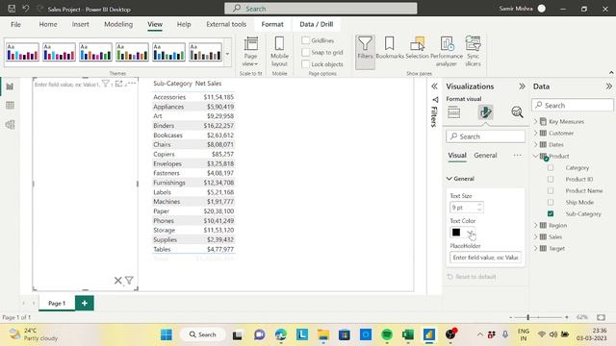Check the Product Name field

[551, 190]
